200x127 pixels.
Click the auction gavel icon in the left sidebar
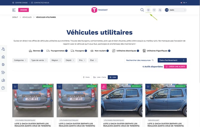pos(3,49)
